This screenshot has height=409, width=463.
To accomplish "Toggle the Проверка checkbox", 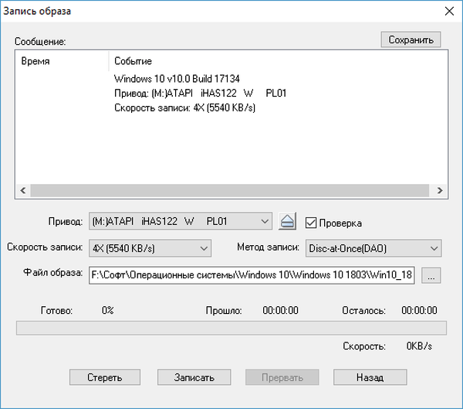I will (x=313, y=223).
